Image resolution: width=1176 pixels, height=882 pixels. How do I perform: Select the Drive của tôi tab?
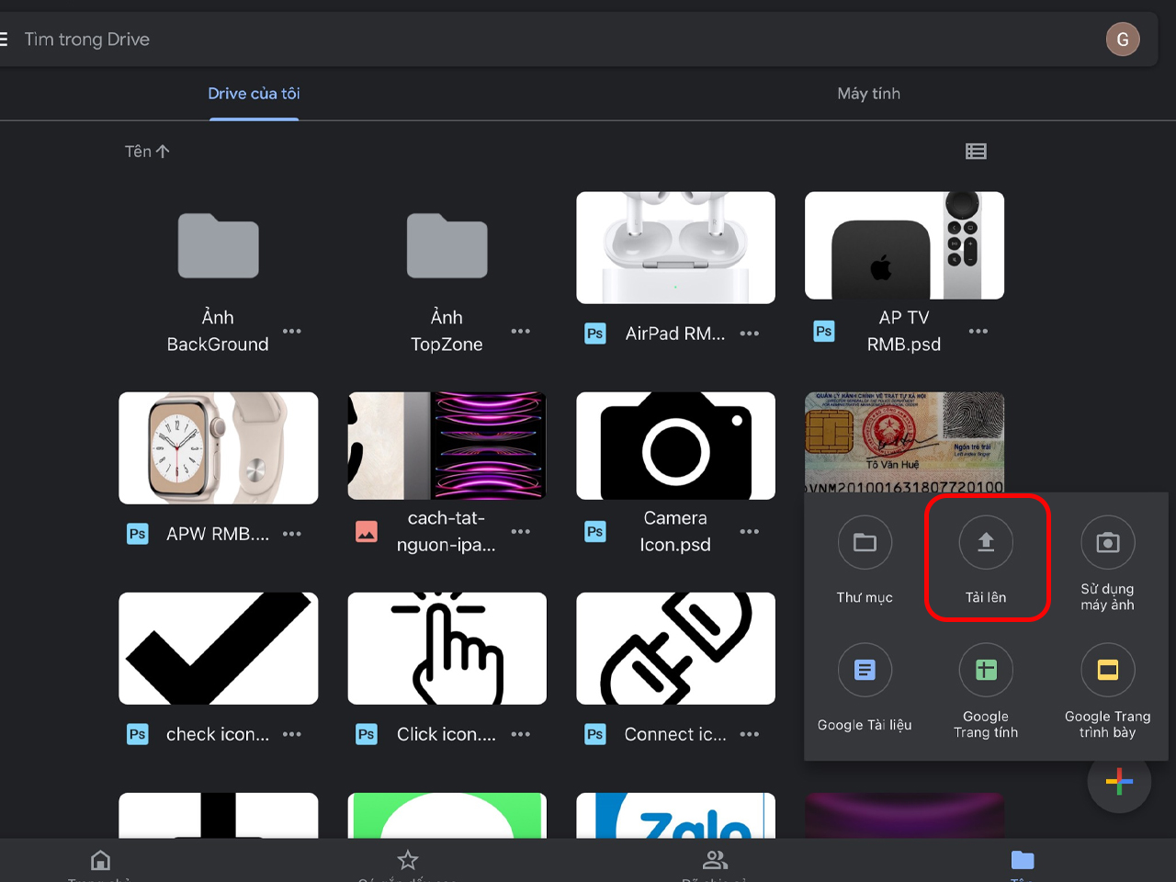(x=254, y=94)
